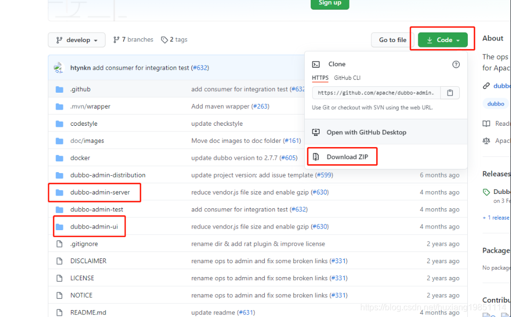Click the .mvn/wrapper folder icon
Viewport: 511px width, 317px height.
59,106
